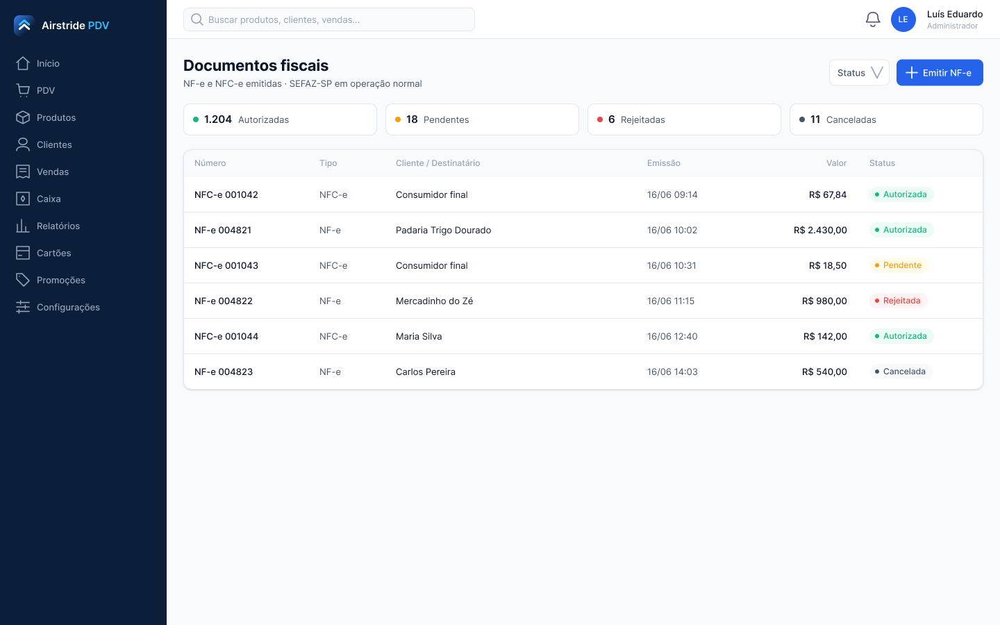This screenshot has width=1000, height=625.
Task: Filter by the Pendentes summary card
Action: pos(482,119)
